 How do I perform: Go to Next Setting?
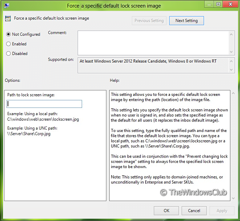click(186, 20)
